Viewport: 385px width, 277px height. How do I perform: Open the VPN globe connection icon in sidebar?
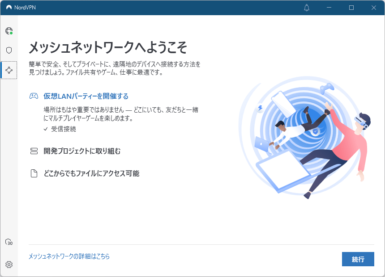pyautogui.click(x=9, y=31)
